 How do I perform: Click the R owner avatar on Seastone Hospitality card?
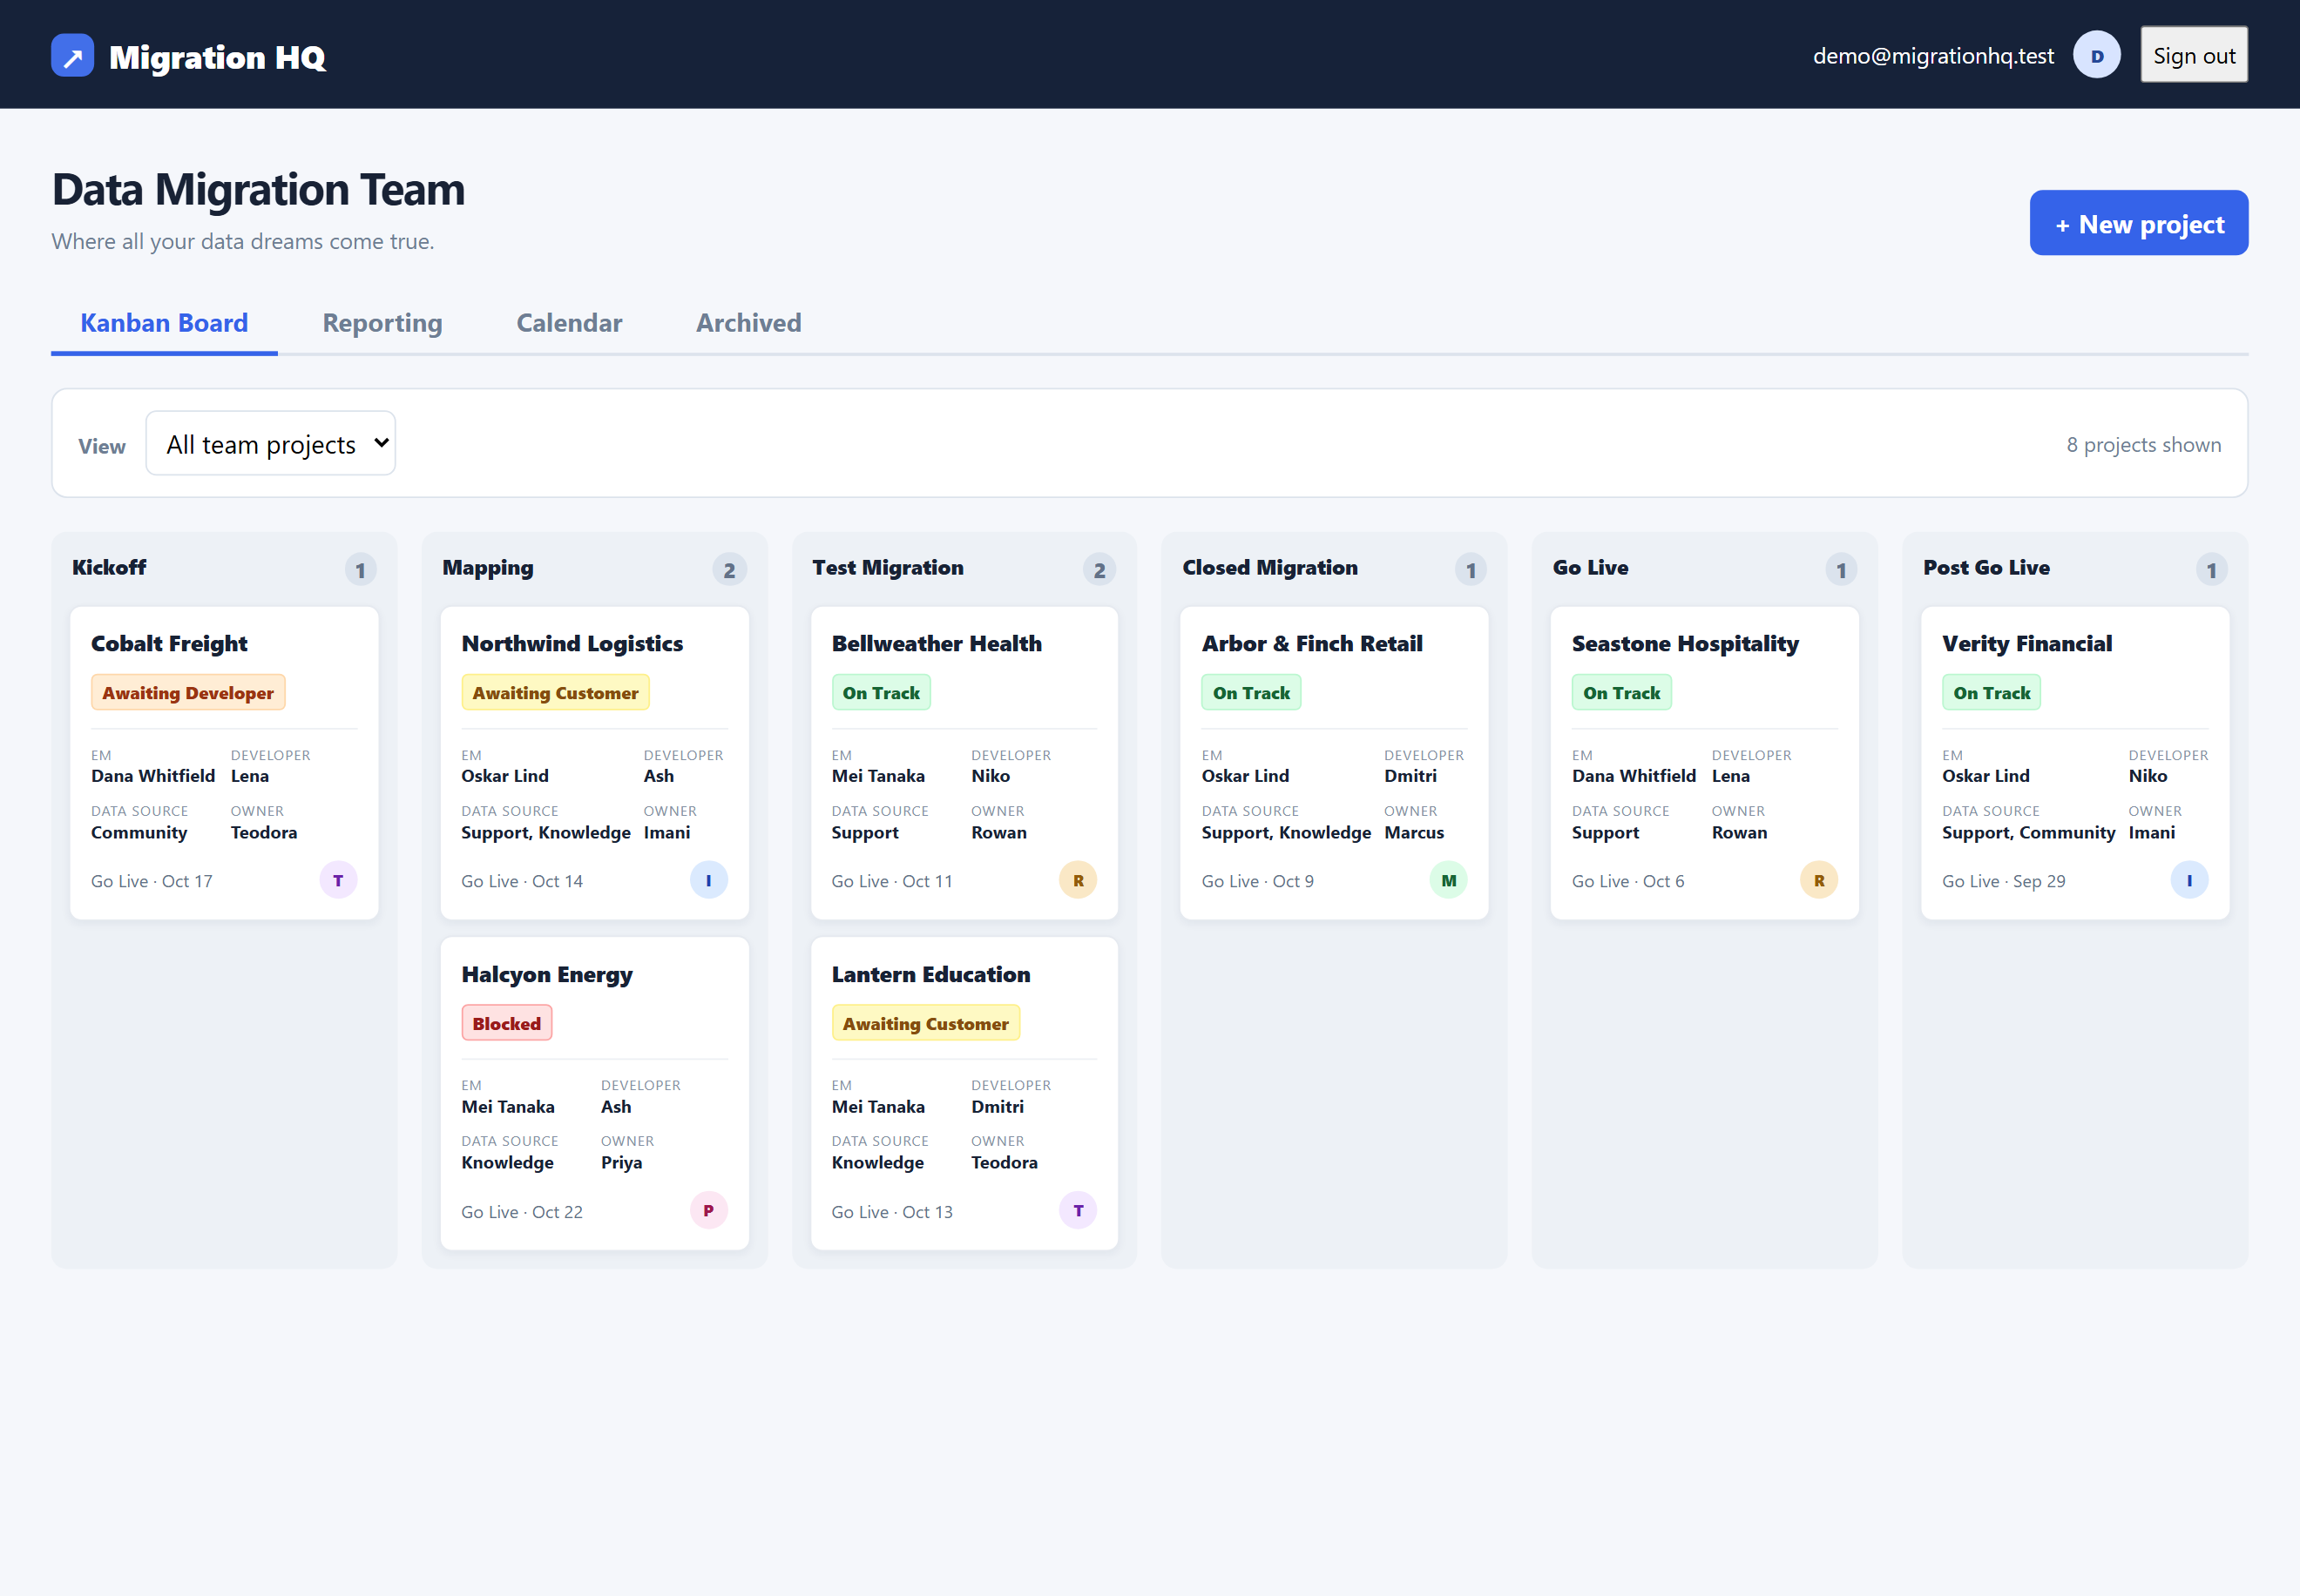click(x=1819, y=880)
